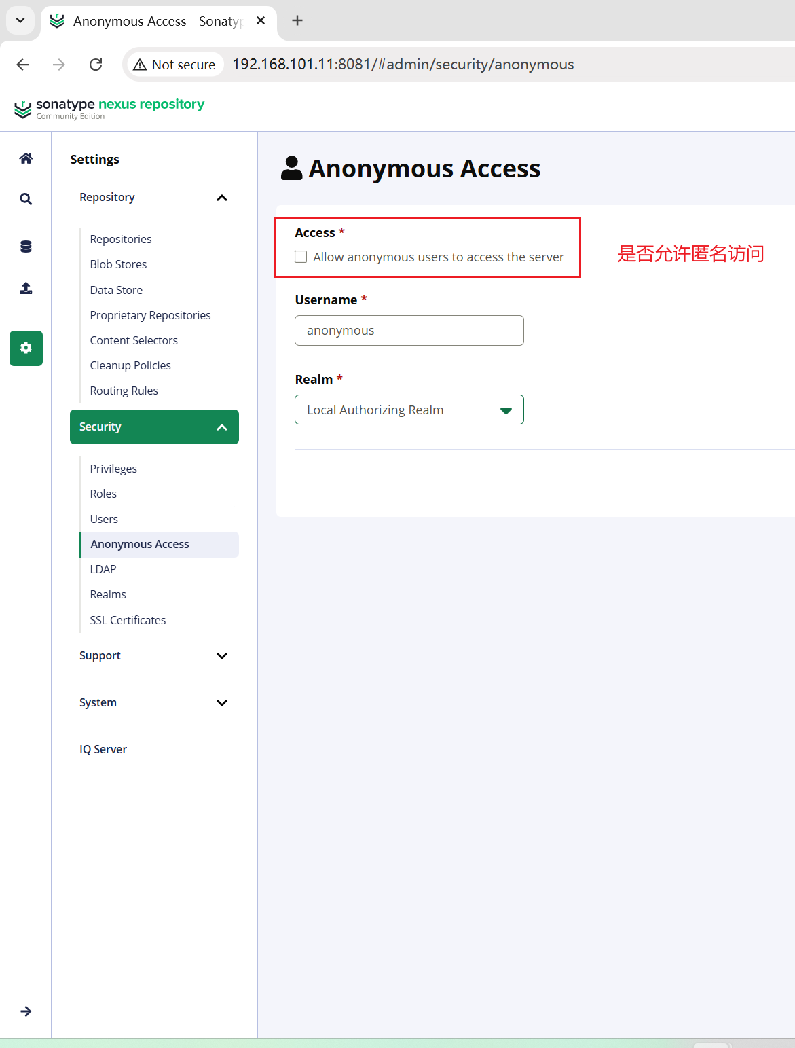Open the search icon in left rail
795x1048 pixels.
26,199
